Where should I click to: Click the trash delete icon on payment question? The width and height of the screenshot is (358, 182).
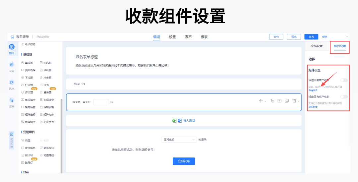point(294,101)
